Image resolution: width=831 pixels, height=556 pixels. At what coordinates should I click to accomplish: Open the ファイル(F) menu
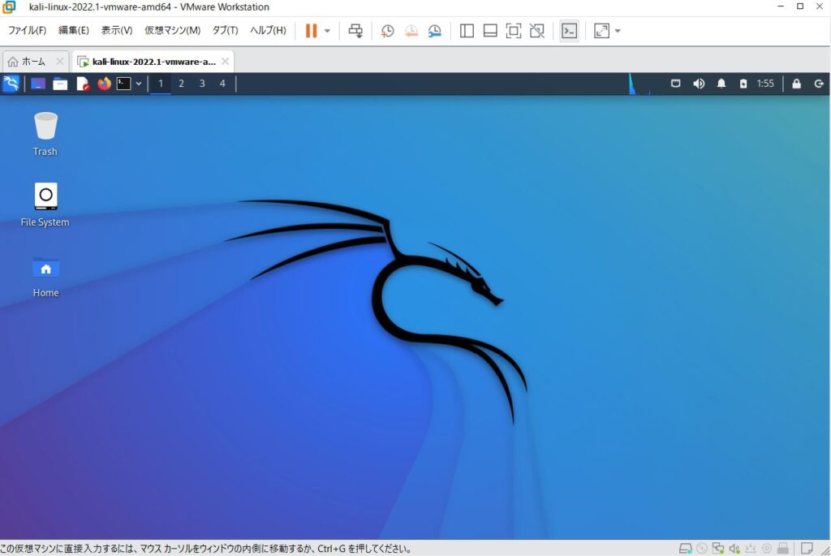[x=27, y=30]
